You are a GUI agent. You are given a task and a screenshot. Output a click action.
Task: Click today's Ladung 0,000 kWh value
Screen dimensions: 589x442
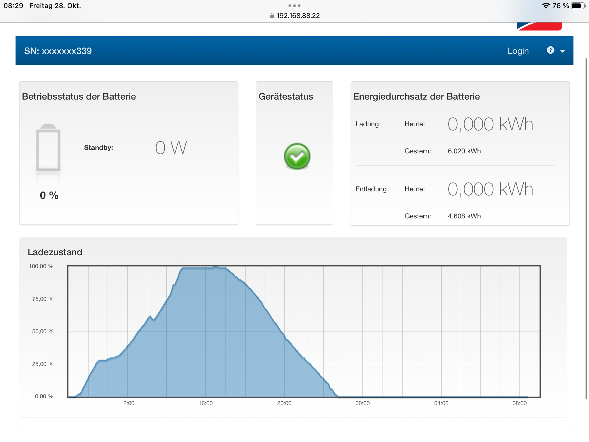point(490,124)
